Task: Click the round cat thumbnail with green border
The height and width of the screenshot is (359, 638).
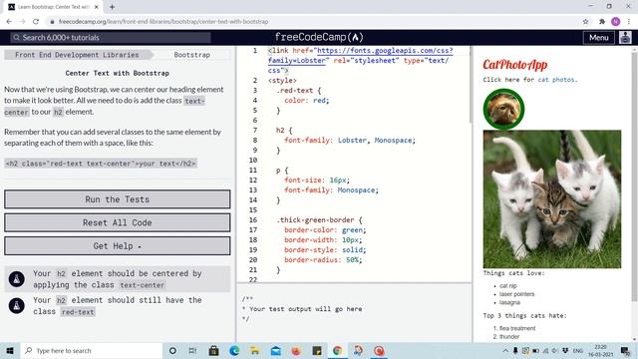Action: click(503, 109)
